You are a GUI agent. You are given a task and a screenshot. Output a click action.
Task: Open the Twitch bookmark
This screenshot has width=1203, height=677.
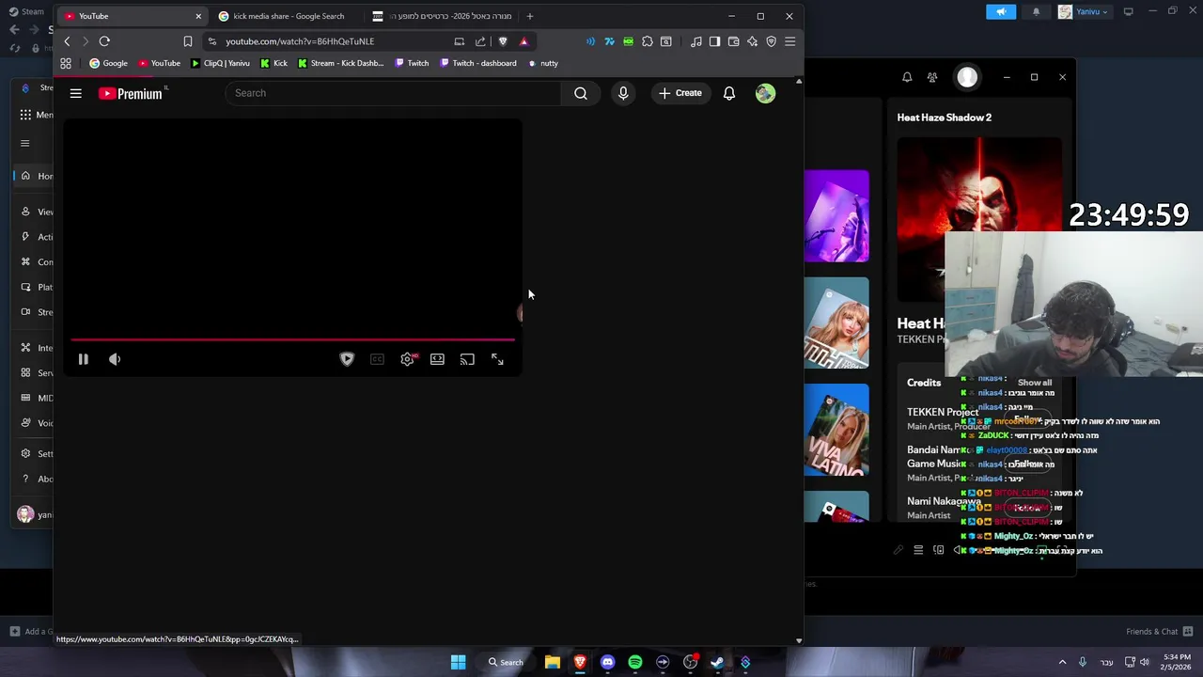(x=412, y=63)
